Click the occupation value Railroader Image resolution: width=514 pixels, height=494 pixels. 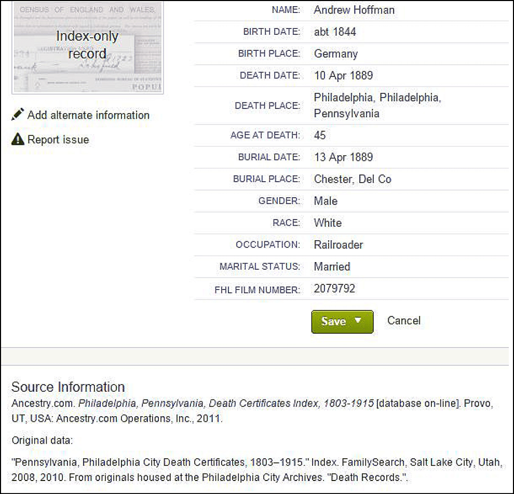[x=339, y=244]
